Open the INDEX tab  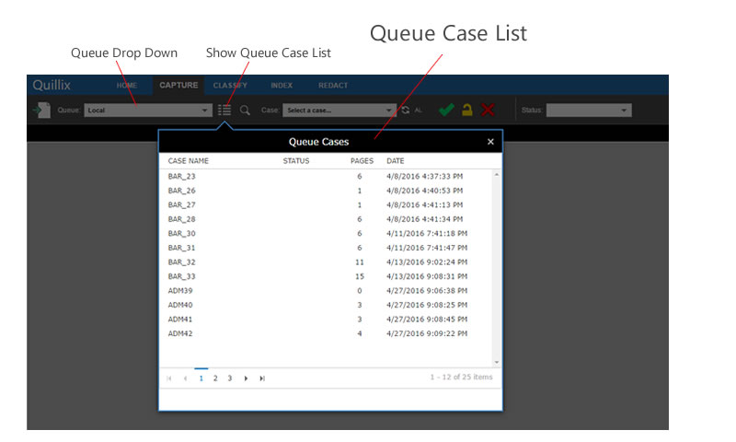click(x=282, y=86)
